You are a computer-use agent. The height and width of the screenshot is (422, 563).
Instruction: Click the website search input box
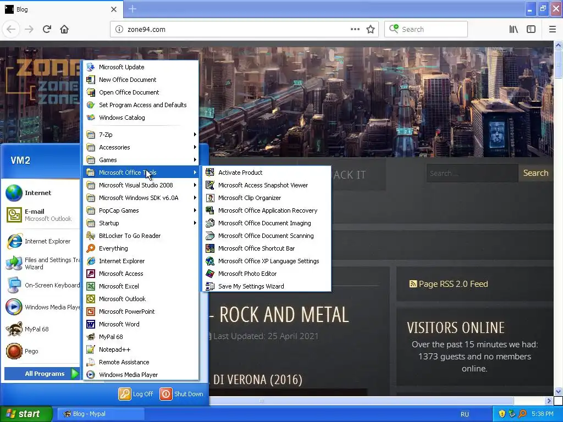[472, 173]
